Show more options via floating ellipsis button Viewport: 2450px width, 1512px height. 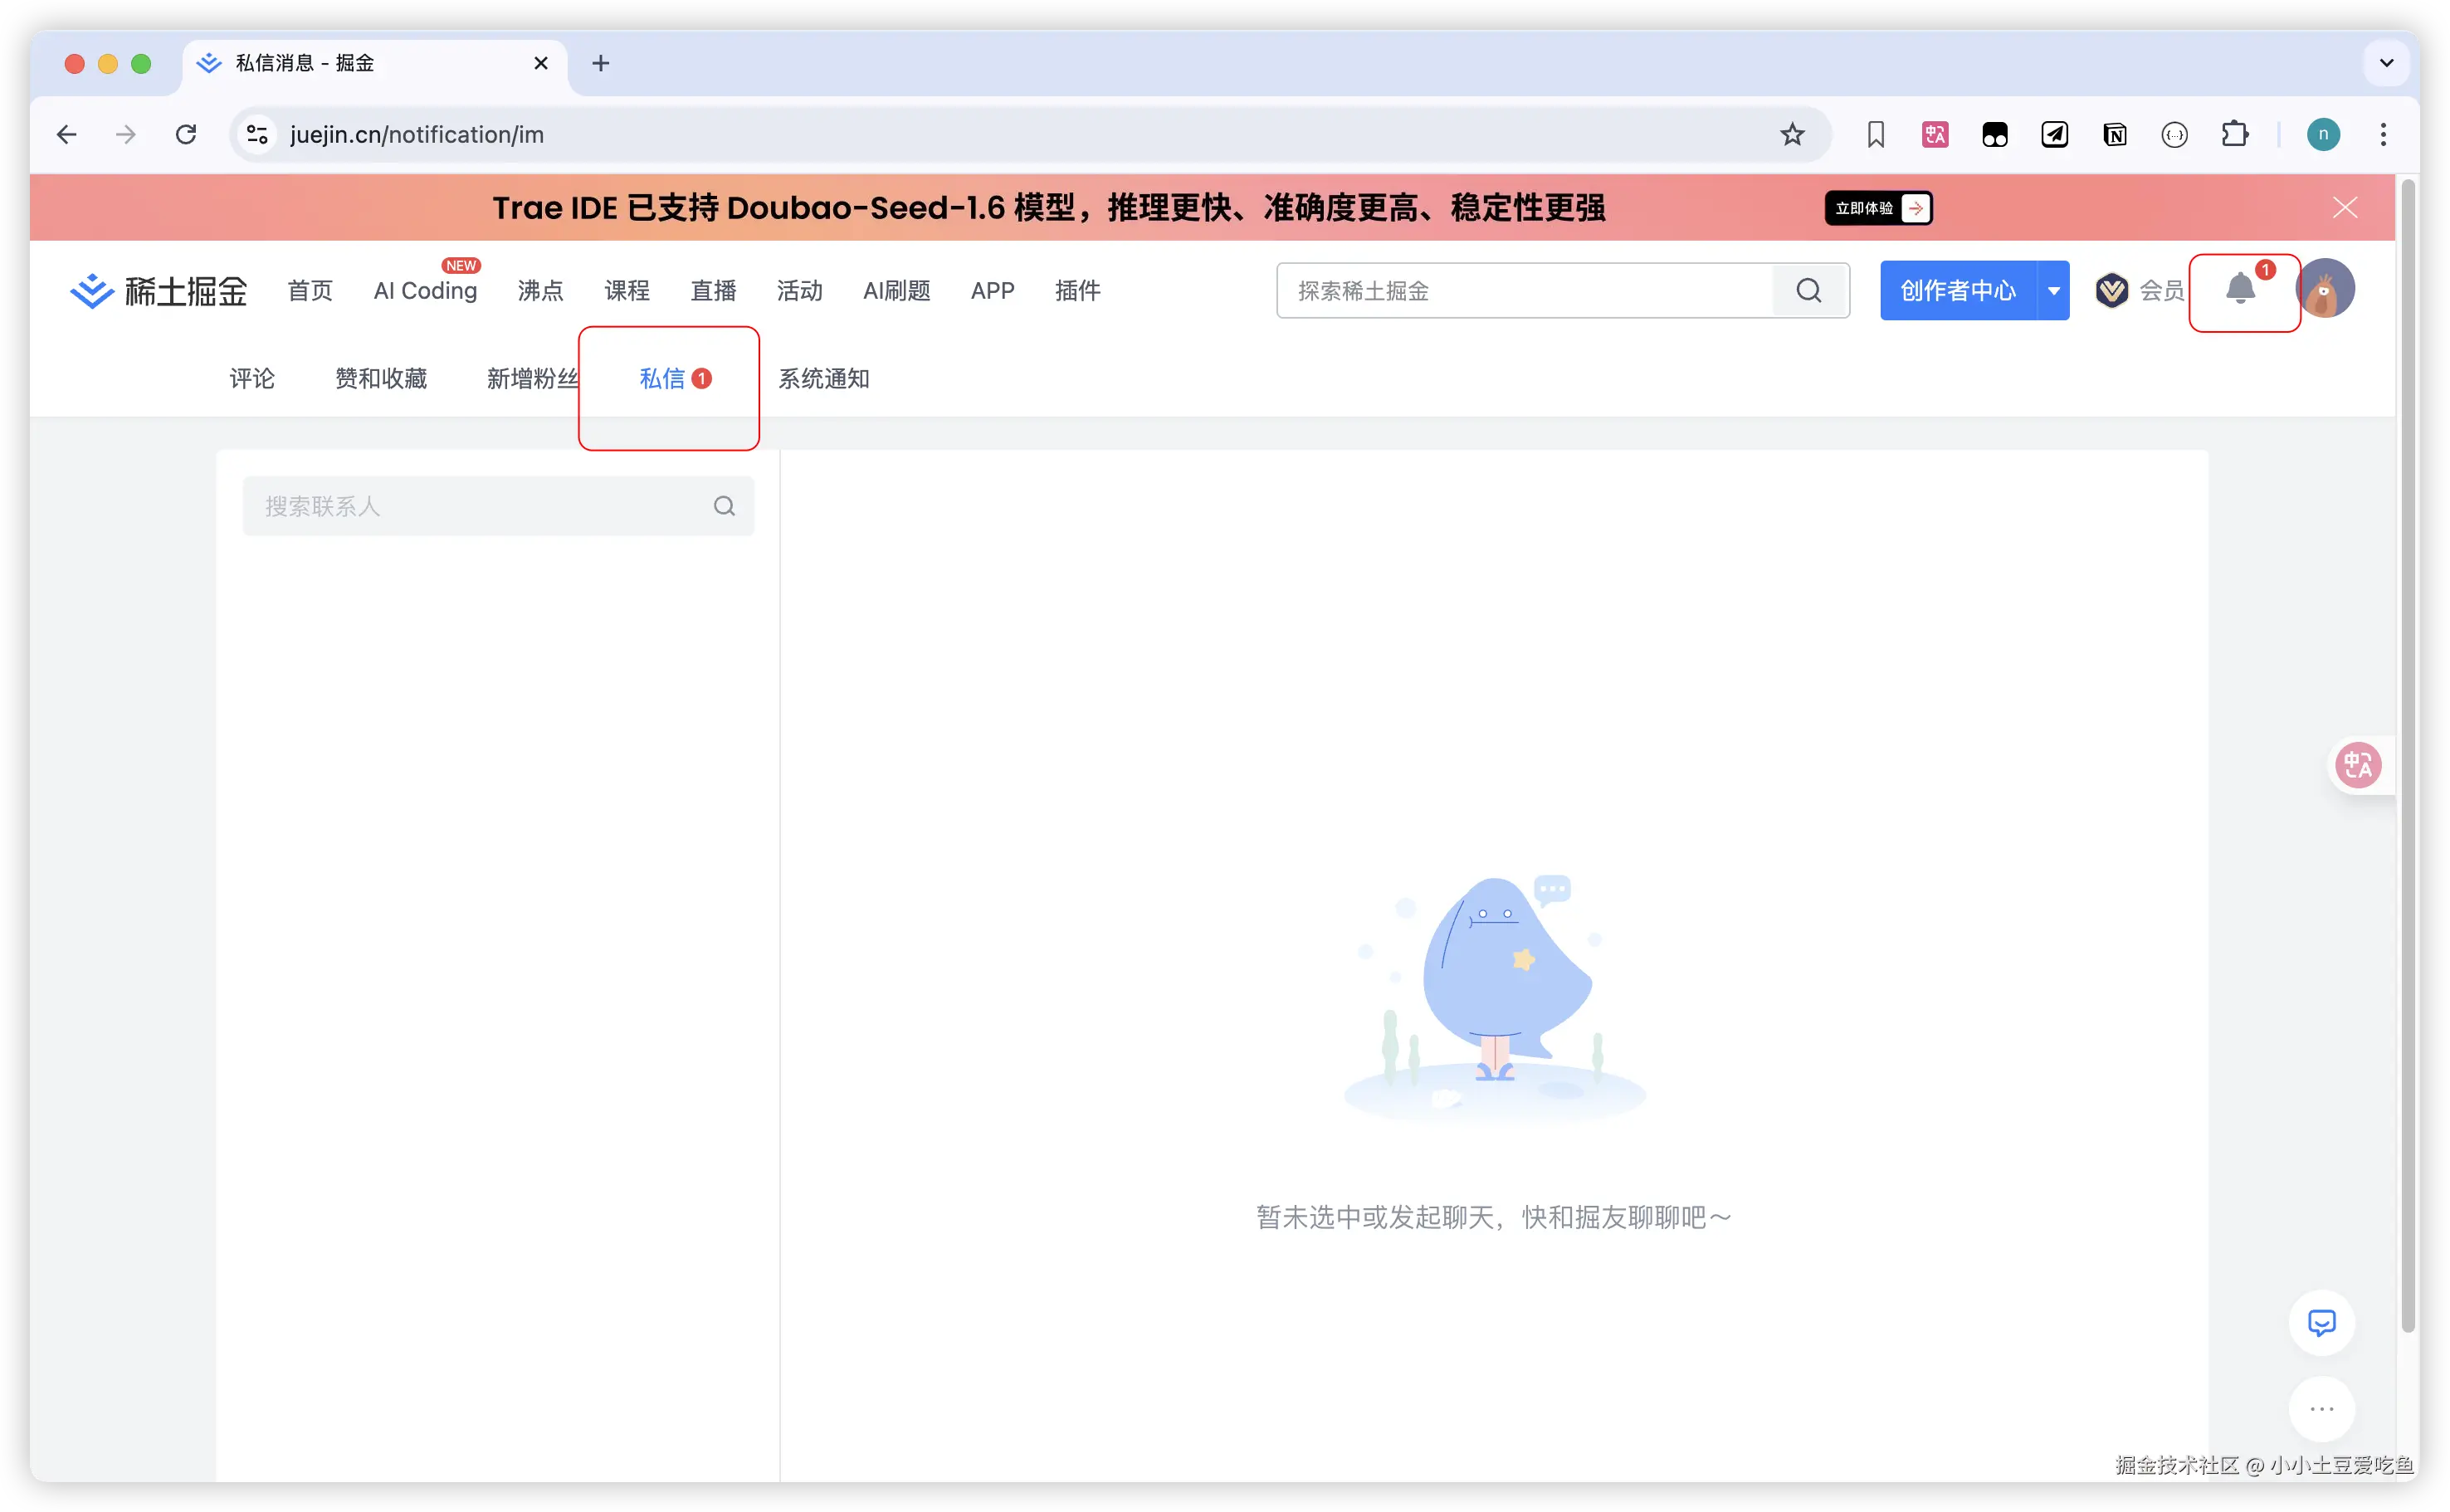[2321, 1410]
